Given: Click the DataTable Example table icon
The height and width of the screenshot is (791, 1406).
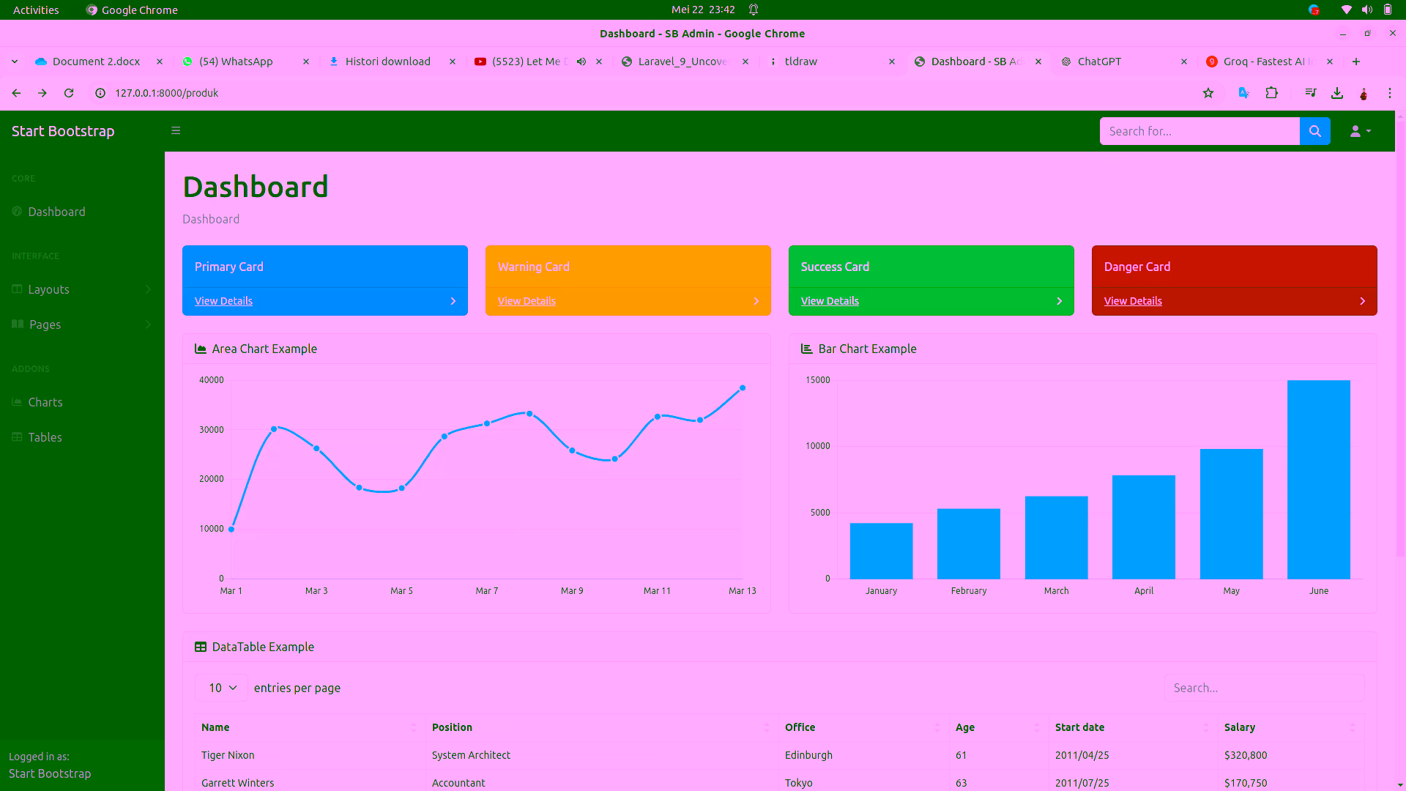Looking at the screenshot, I should coord(200,647).
